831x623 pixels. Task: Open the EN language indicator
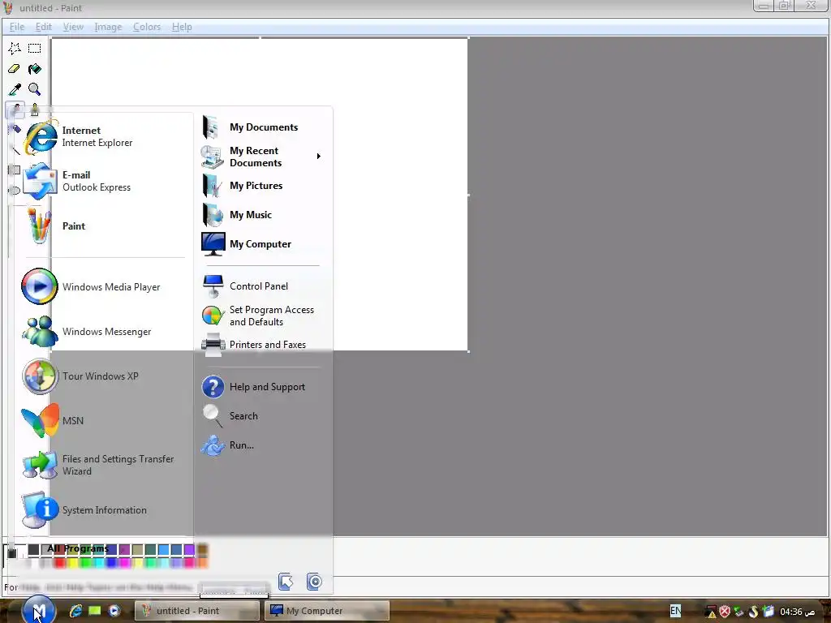pos(675,611)
